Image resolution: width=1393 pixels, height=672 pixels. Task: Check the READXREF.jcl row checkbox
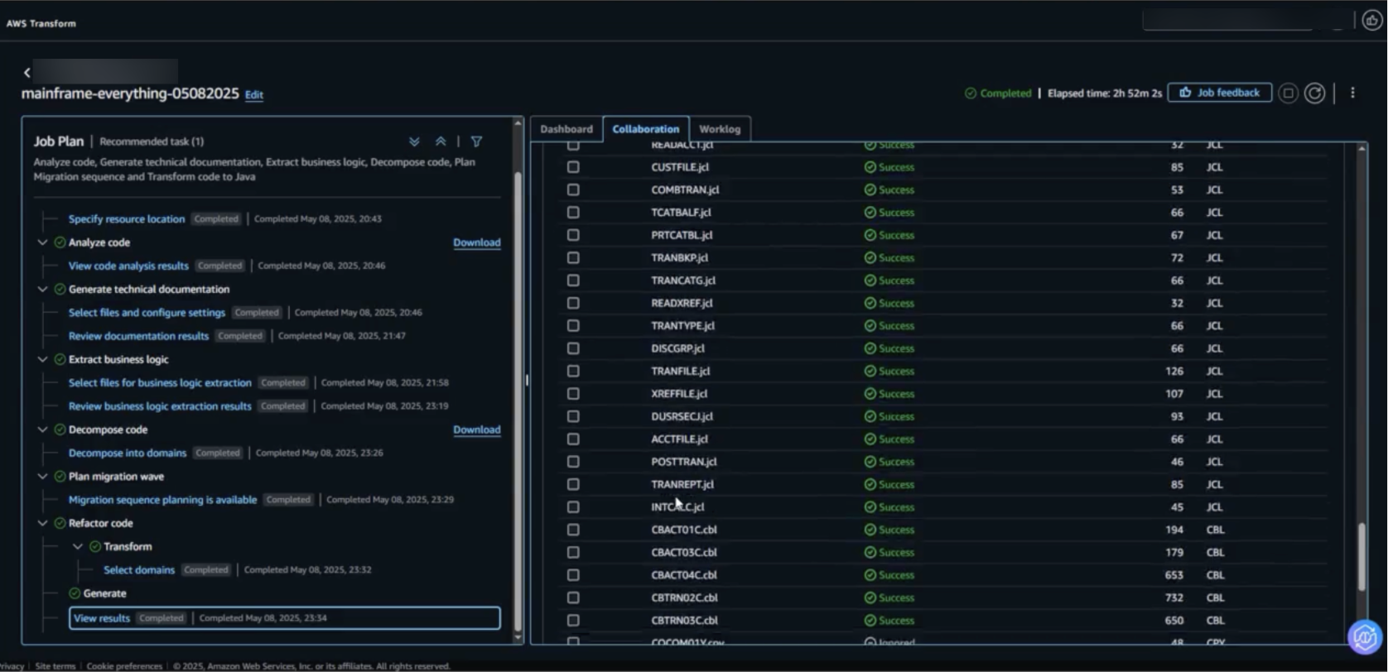573,303
